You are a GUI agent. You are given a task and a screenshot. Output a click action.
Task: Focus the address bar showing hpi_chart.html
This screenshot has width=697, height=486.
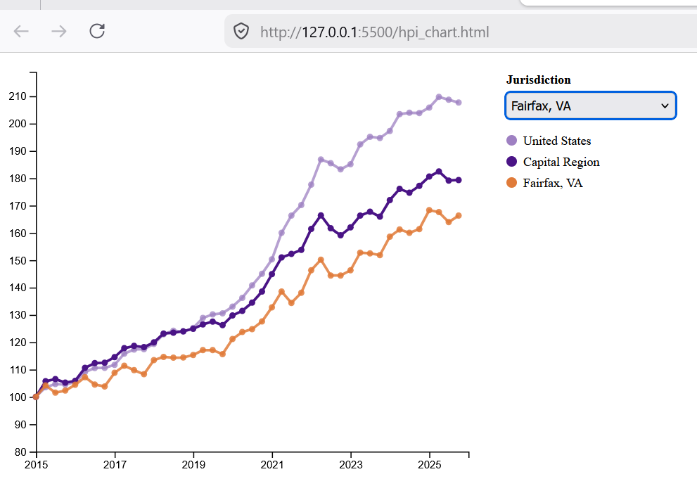click(422, 32)
